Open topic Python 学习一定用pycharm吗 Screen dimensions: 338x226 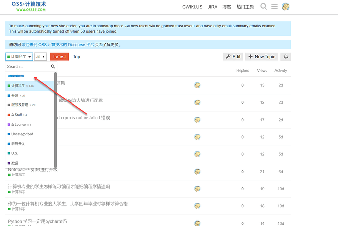click(x=37, y=221)
